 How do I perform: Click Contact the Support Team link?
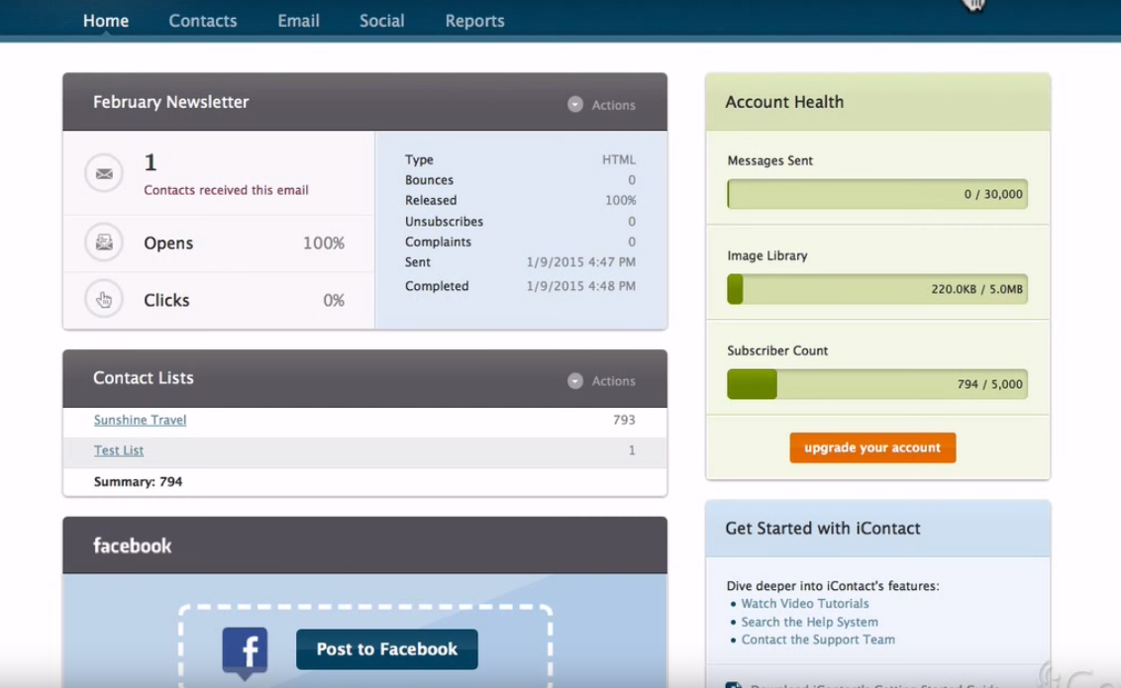[818, 640]
